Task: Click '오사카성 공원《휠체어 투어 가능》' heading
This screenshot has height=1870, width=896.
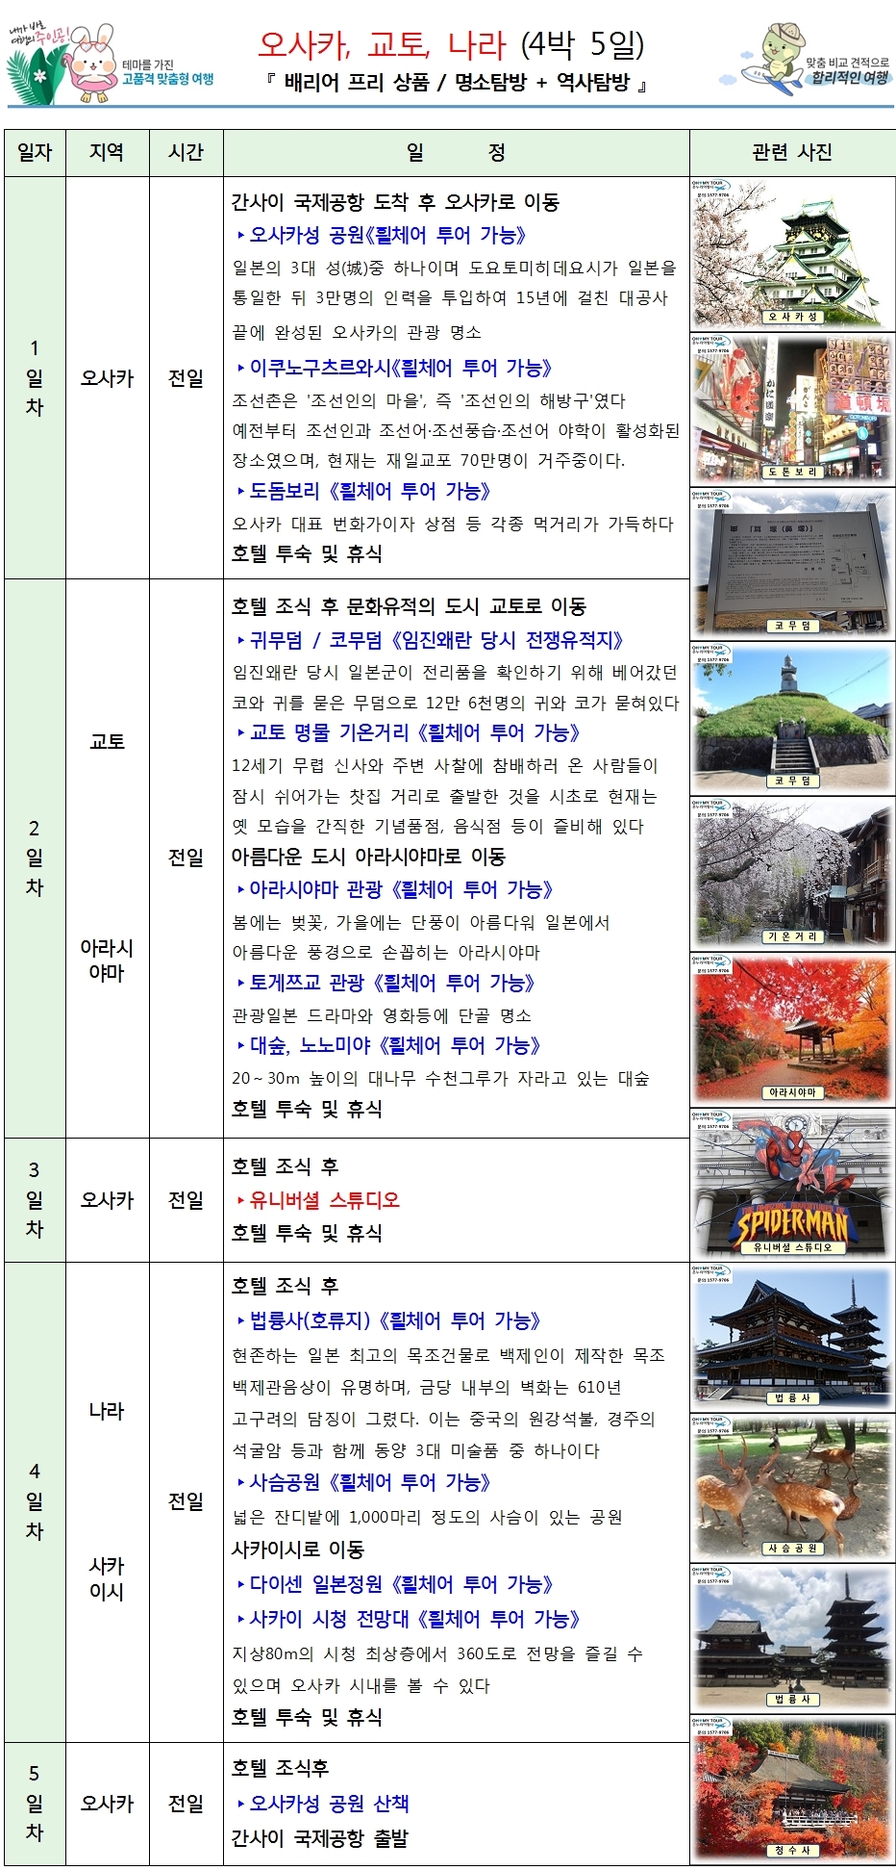Action: 383,235
